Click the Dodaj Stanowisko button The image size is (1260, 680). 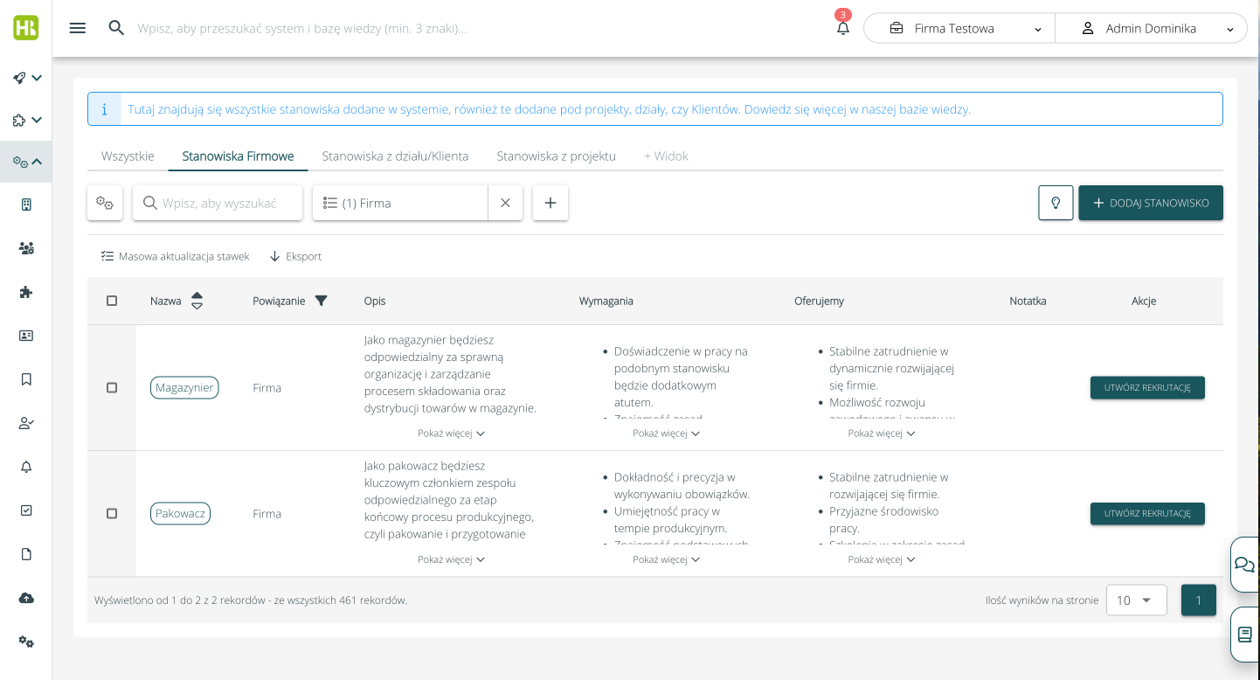[1150, 203]
